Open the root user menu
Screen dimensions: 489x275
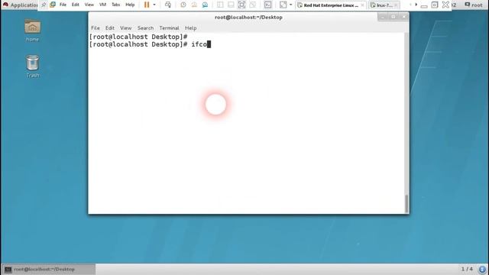pos(474,5)
